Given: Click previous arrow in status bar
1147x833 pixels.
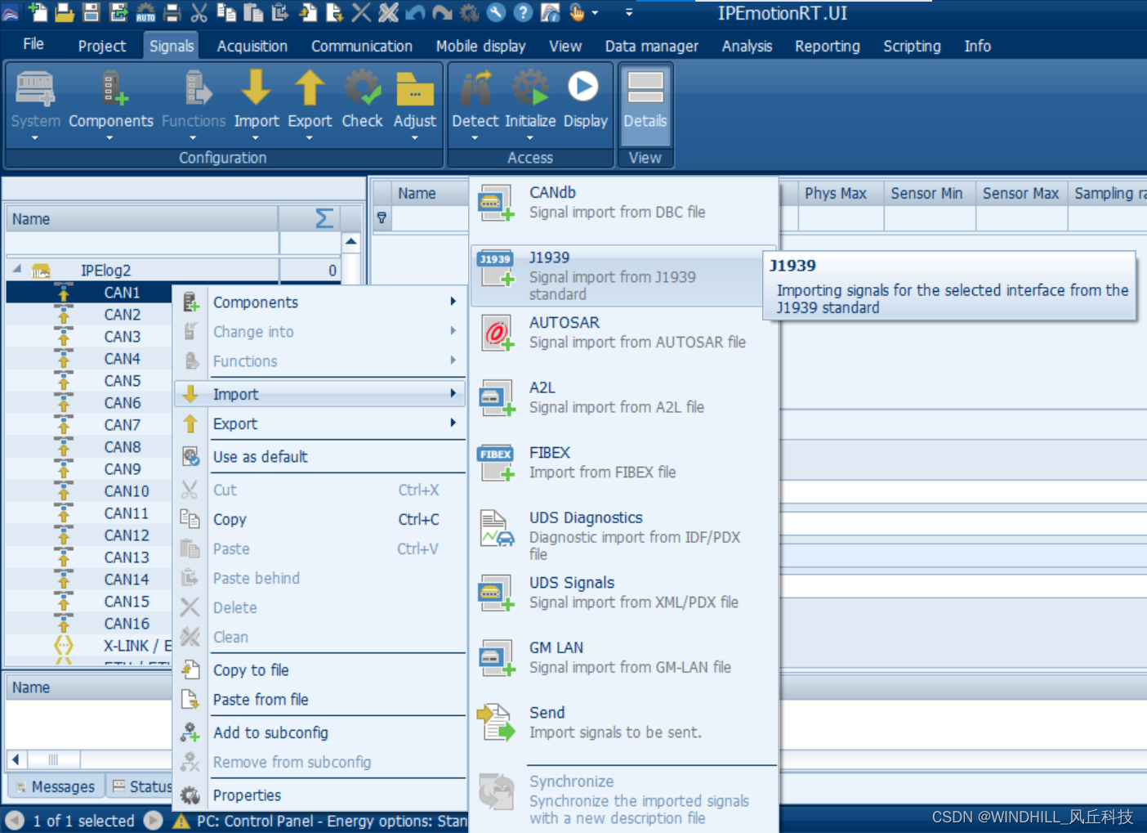Looking at the screenshot, I should click(14, 820).
